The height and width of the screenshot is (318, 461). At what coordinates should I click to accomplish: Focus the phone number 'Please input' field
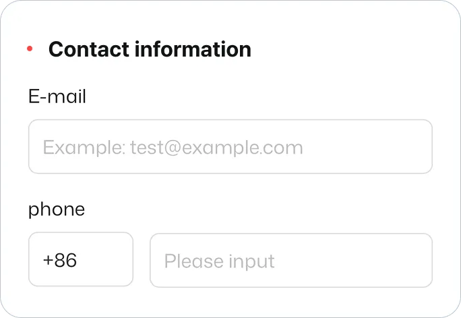pos(290,260)
